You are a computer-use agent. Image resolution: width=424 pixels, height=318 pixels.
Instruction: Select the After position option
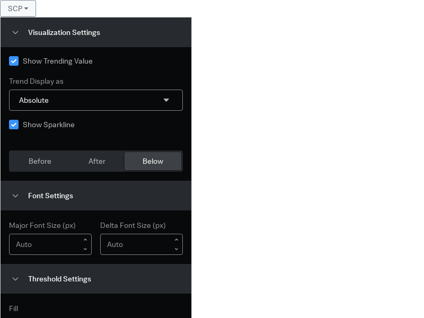(97, 161)
